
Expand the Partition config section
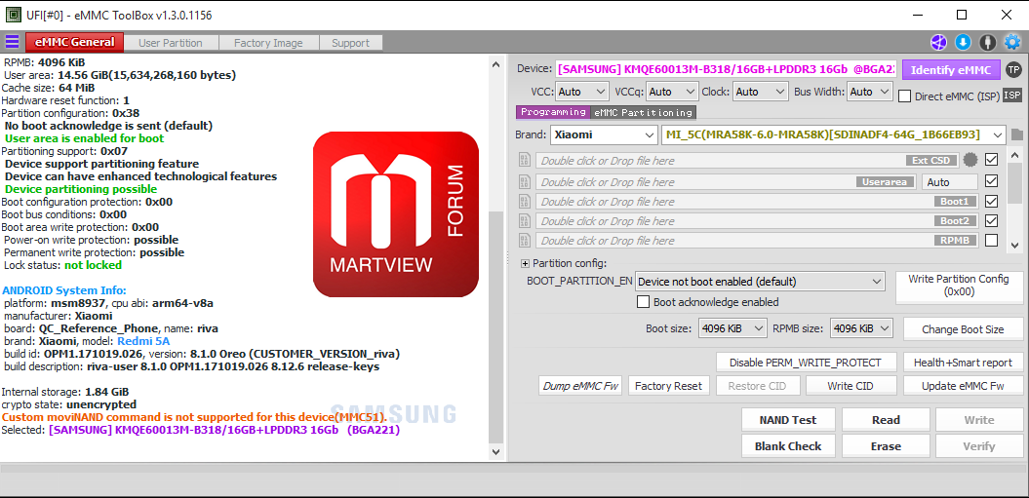point(525,263)
